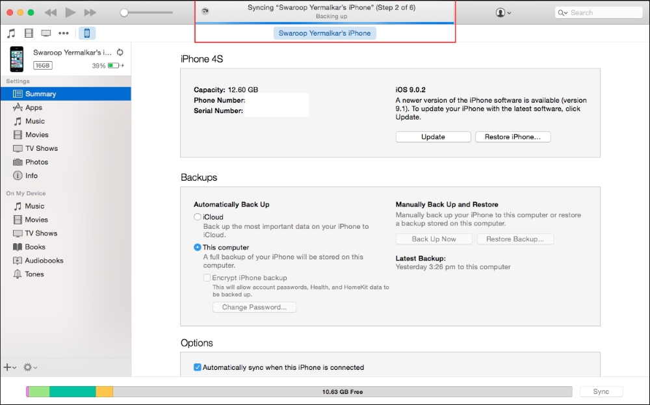Click the sync activity icon in status display

(x=205, y=11)
